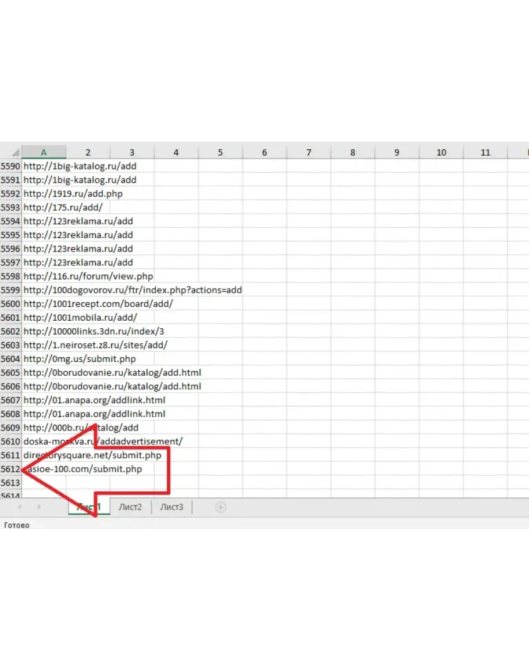The width and height of the screenshot is (529, 671).
Task: Switch to the Лист2 sheet tab
Action: tap(130, 507)
